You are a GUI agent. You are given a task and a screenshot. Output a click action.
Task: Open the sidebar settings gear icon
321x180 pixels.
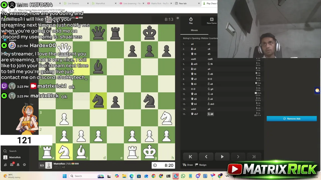[x=24, y=165]
